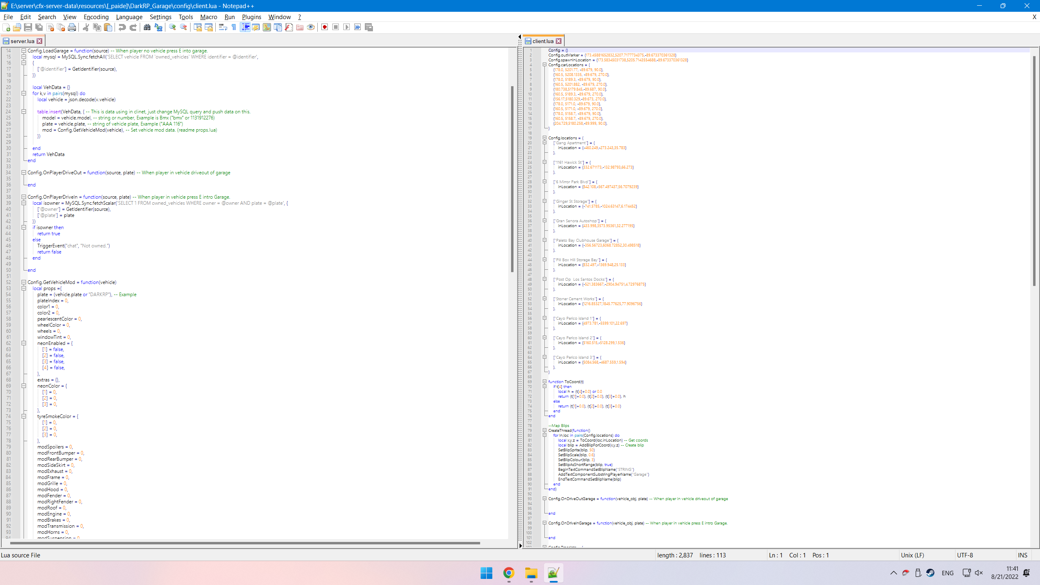The width and height of the screenshot is (1040, 585).
Task: Collapse Config.GetVehicleMod fold marker at line 52
Action: (x=24, y=282)
